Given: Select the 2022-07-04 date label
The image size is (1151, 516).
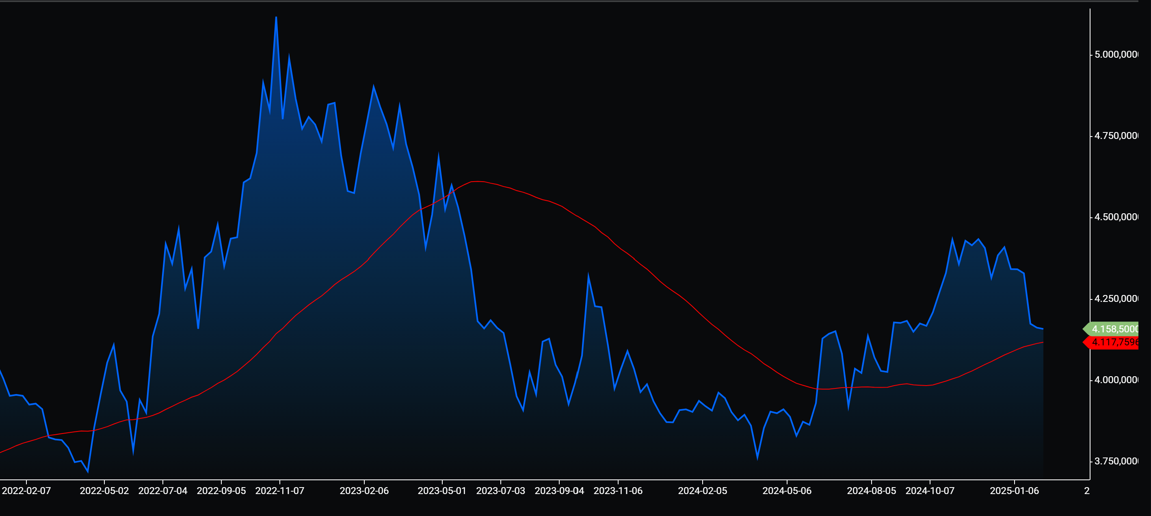Looking at the screenshot, I should (162, 491).
